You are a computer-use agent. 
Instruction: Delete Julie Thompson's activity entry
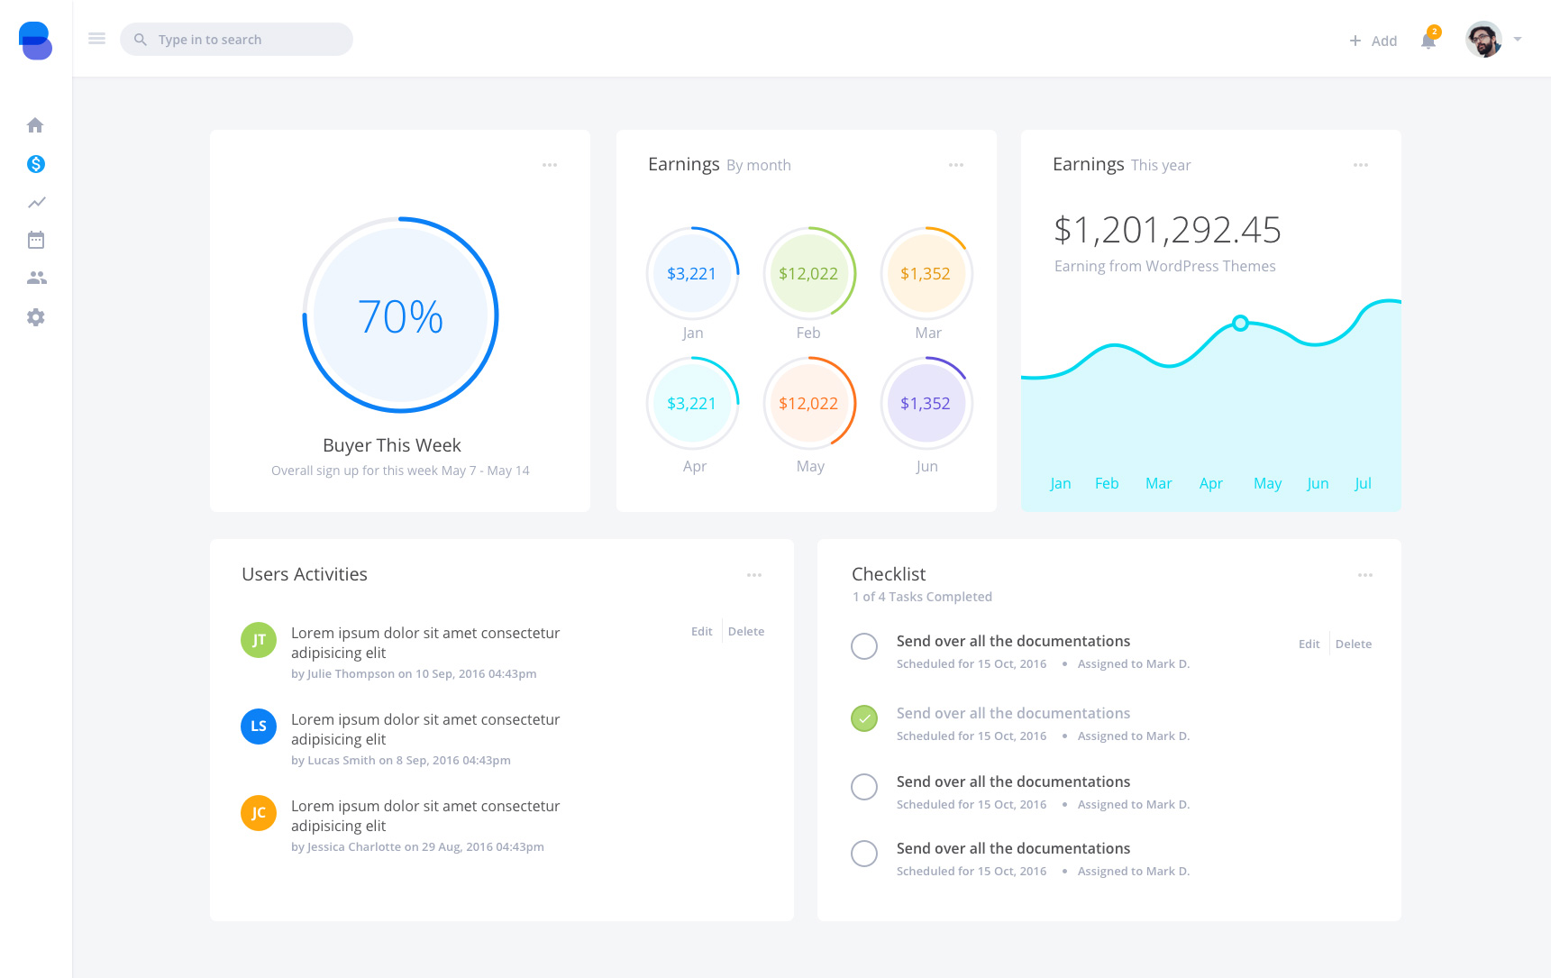tap(745, 631)
